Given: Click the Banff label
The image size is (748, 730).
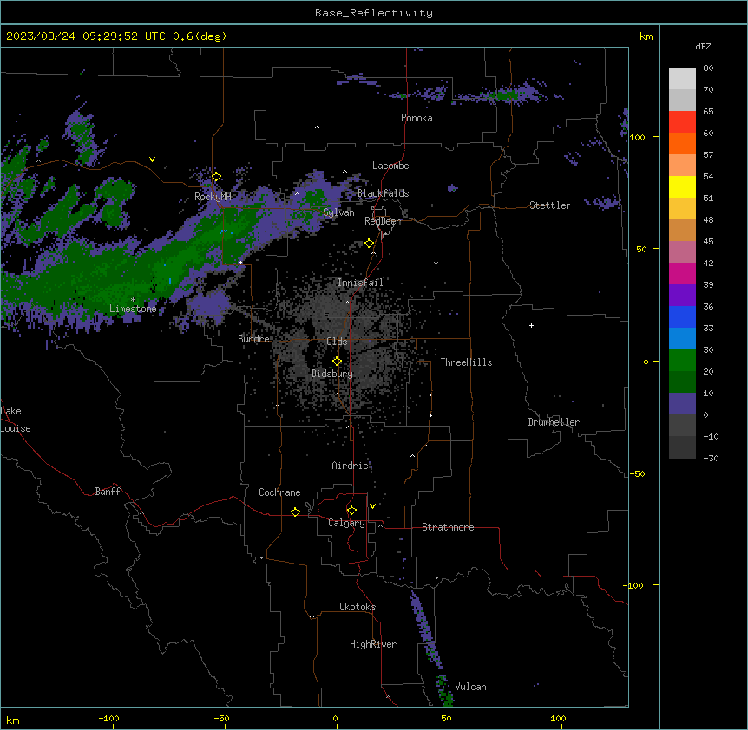Looking at the screenshot, I should [108, 492].
